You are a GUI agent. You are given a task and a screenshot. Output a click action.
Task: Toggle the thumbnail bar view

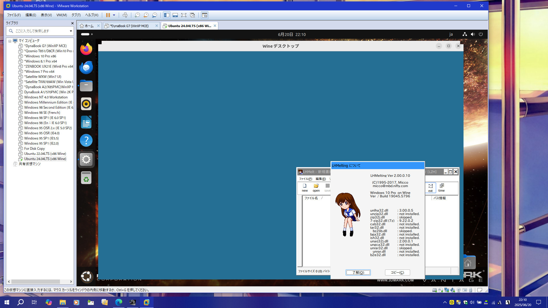point(175,15)
